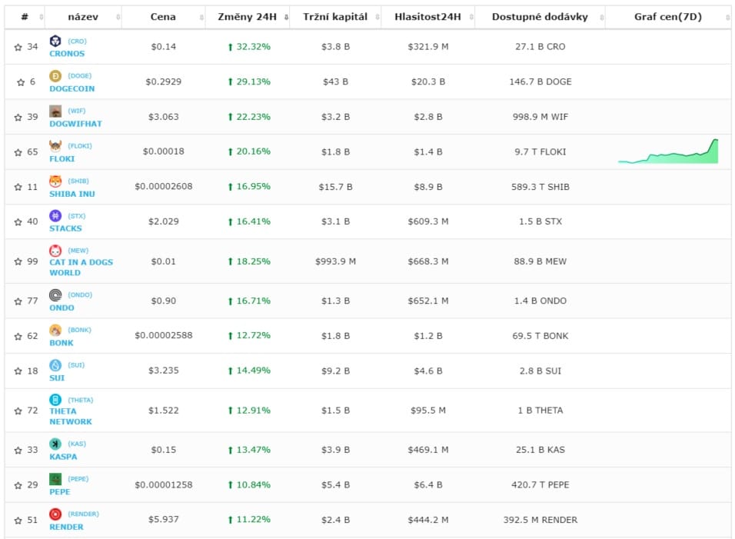Viewport: 735px width, 539px height.
Task: Open the ONDO coin link
Action: tap(62, 308)
